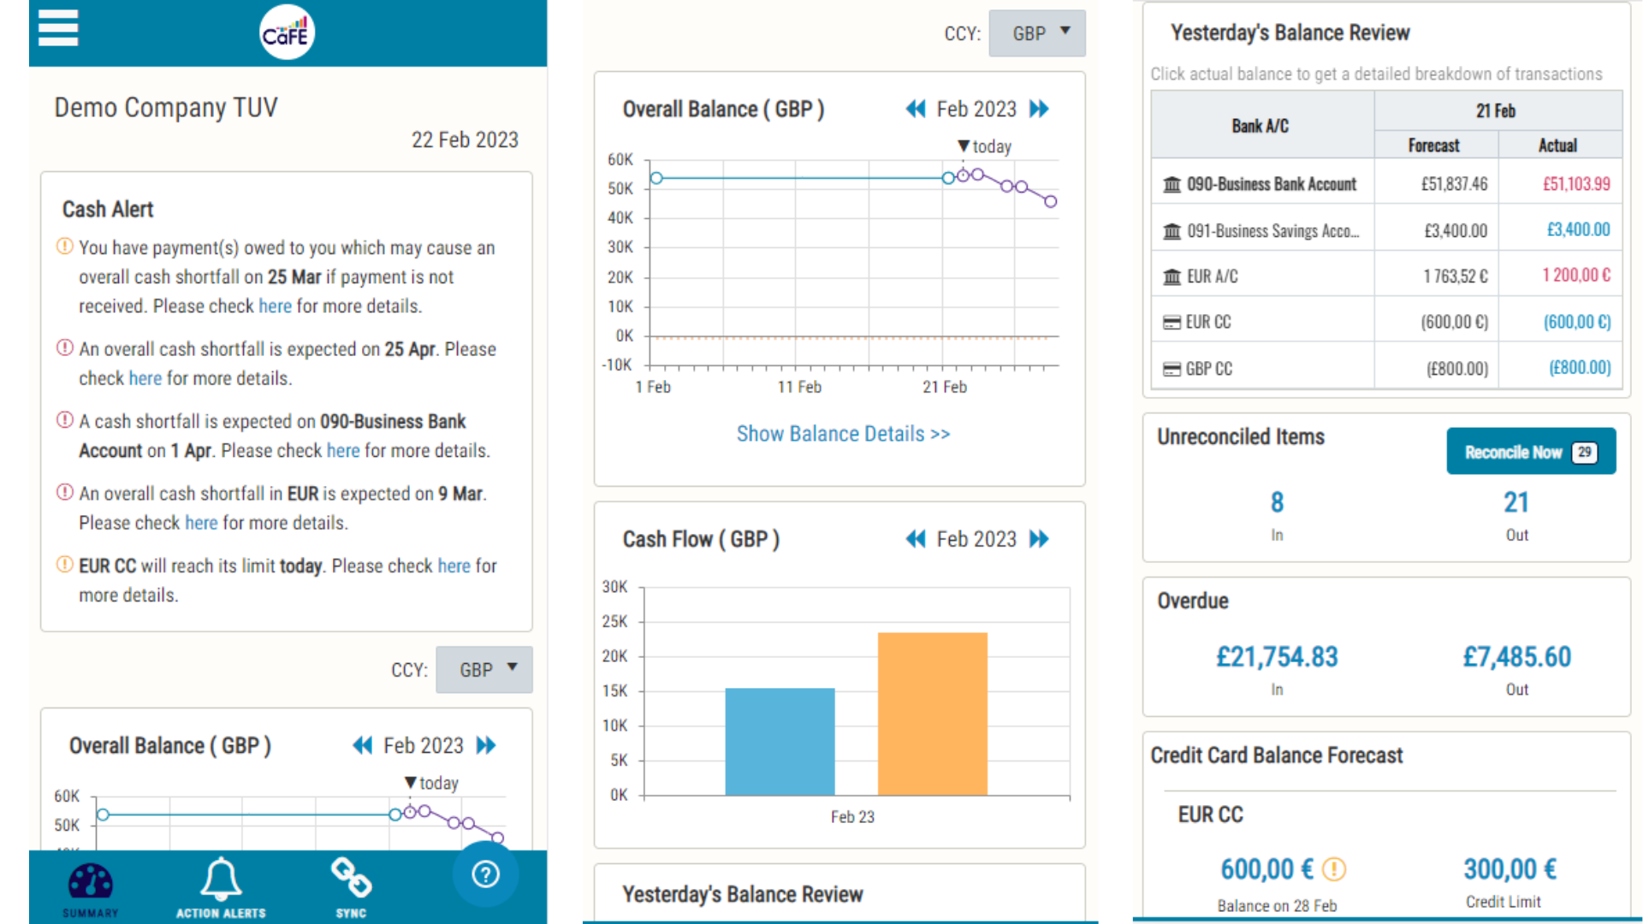The height and width of the screenshot is (924, 1643).
Task: Open actual balance £3,400.00
Action: 1578,230
